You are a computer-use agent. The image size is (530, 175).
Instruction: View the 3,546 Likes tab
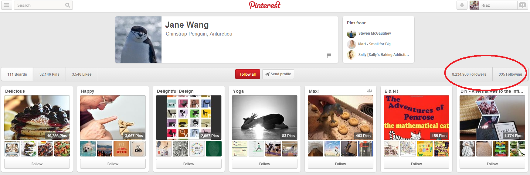click(82, 74)
